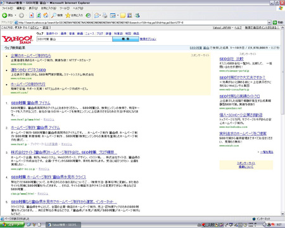Open the Back button history dropdown arrow
The height and width of the screenshot is (228, 285).
pyautogui.click(x=15, y=15)
